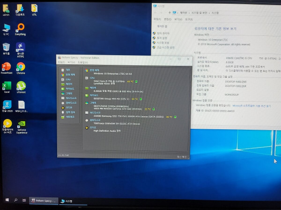
Task: Open taskbar Search magnifier
Action: [16, 200]
